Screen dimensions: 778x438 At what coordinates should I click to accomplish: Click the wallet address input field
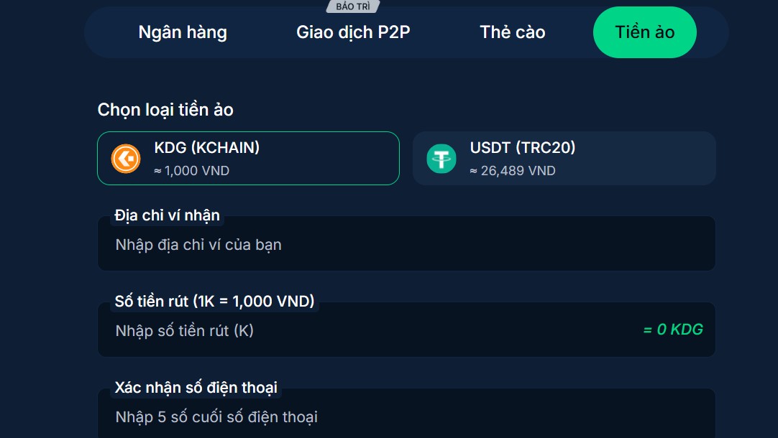coord(406,244)
